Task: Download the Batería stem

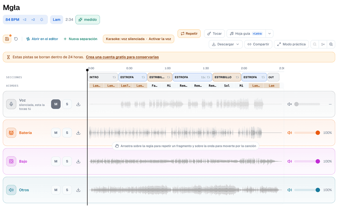Action: (78, 133)
